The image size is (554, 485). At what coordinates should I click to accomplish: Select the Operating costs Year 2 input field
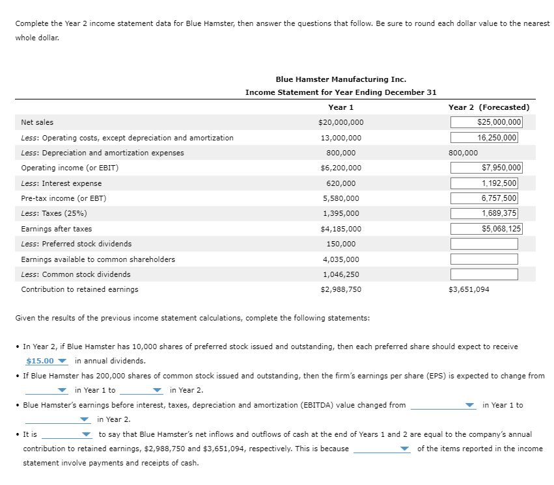[485, 137]
